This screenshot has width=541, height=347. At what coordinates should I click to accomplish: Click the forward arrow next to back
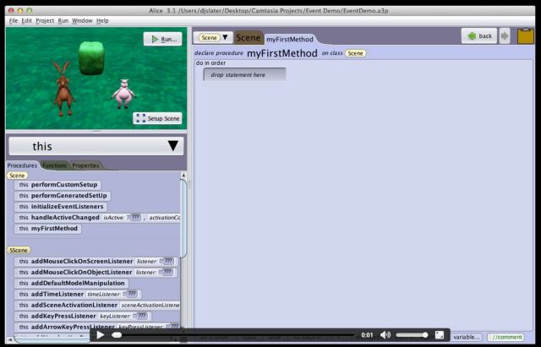[x=505, y=35]
